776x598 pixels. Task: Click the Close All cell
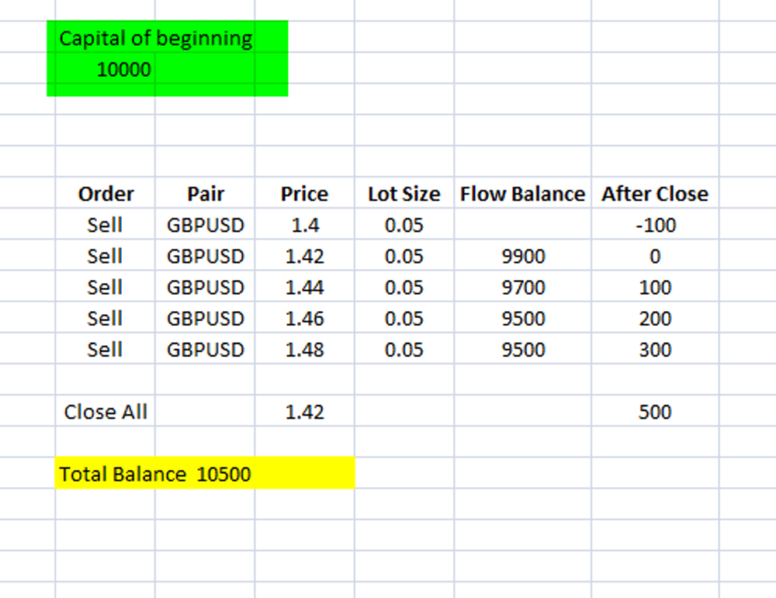tap(106, 411)
